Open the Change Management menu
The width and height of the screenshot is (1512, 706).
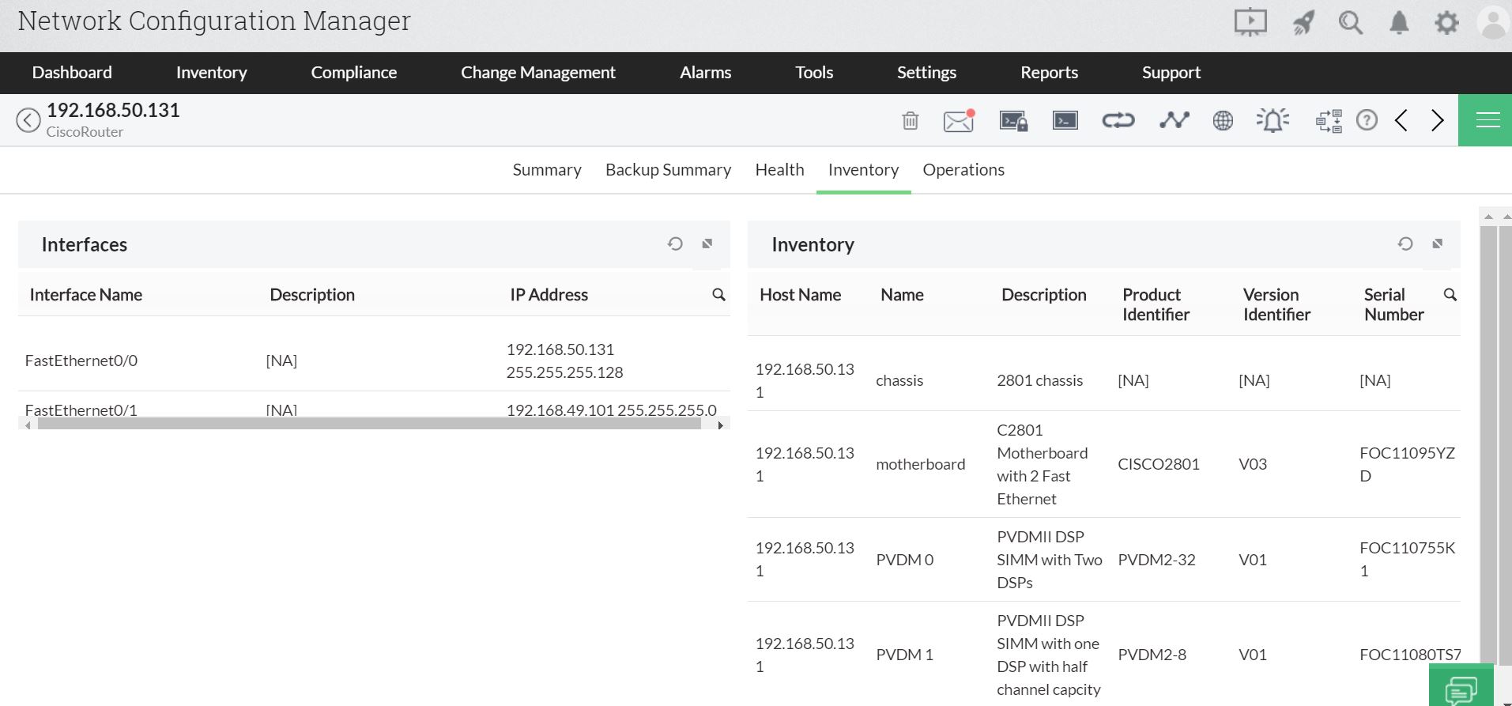coord(537,73)
